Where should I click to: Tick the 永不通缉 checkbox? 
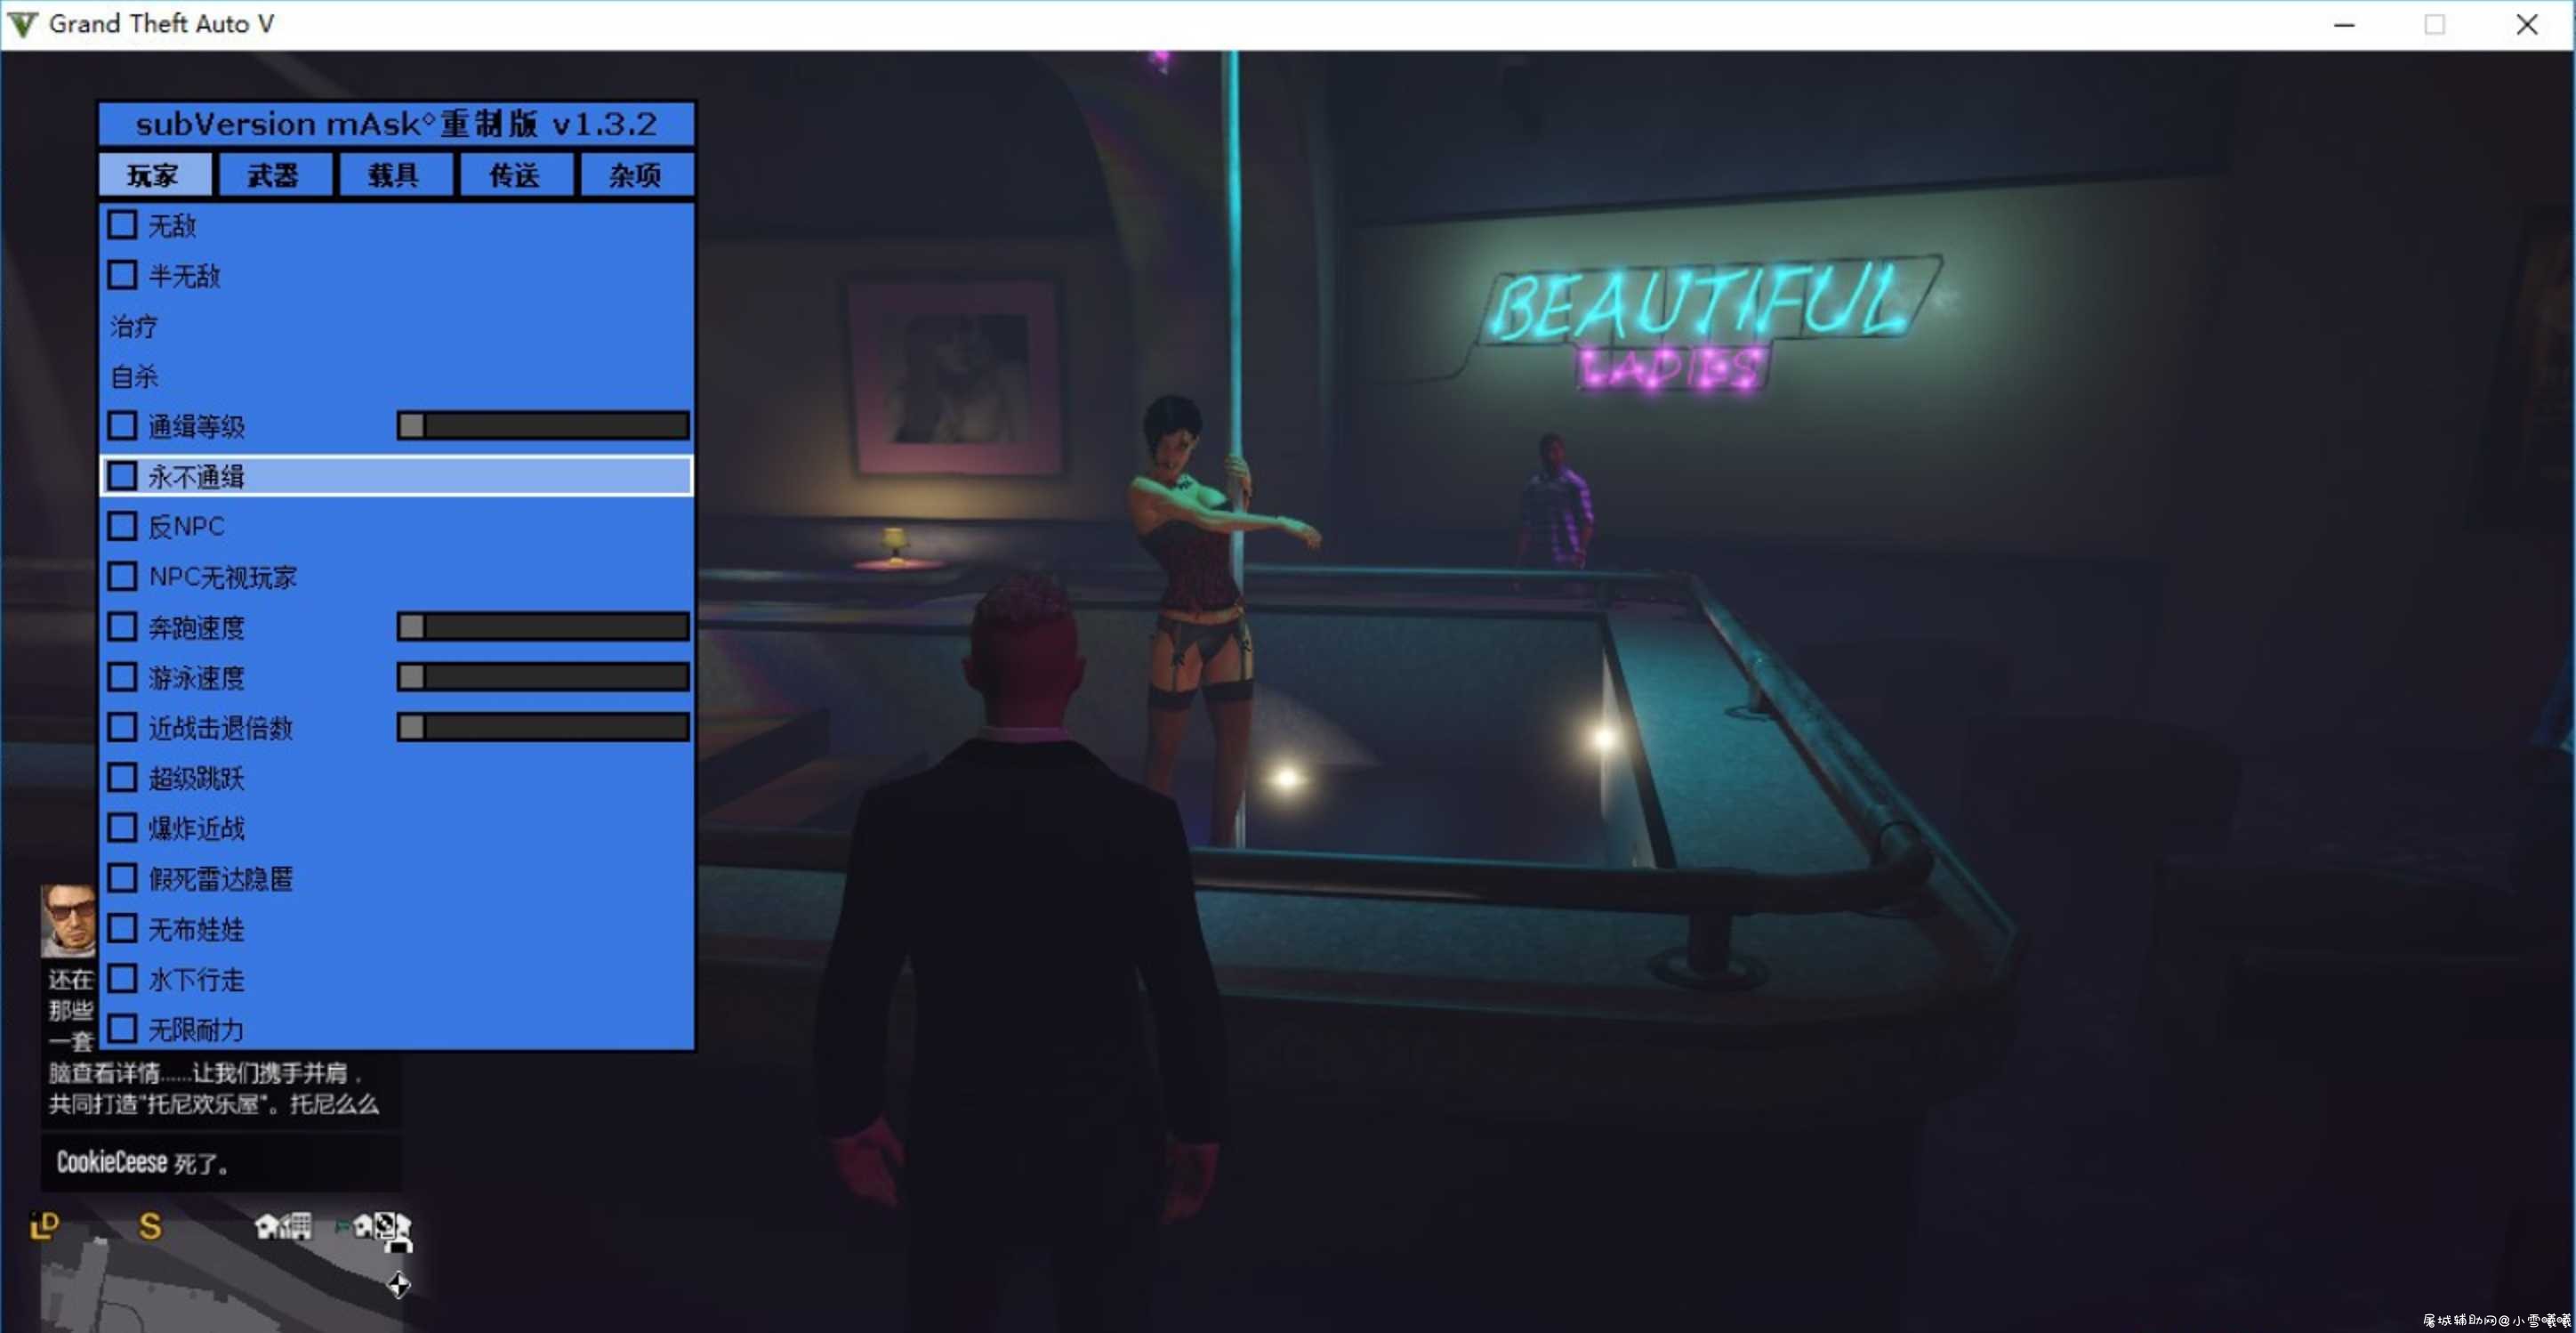click(122, 476)
